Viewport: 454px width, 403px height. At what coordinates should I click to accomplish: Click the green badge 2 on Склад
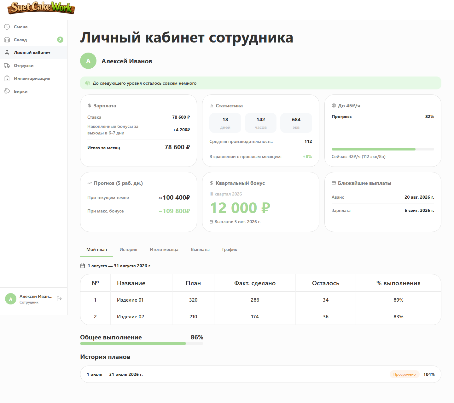60,40
